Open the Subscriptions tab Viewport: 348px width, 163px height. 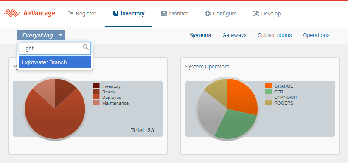click(275, 35)
